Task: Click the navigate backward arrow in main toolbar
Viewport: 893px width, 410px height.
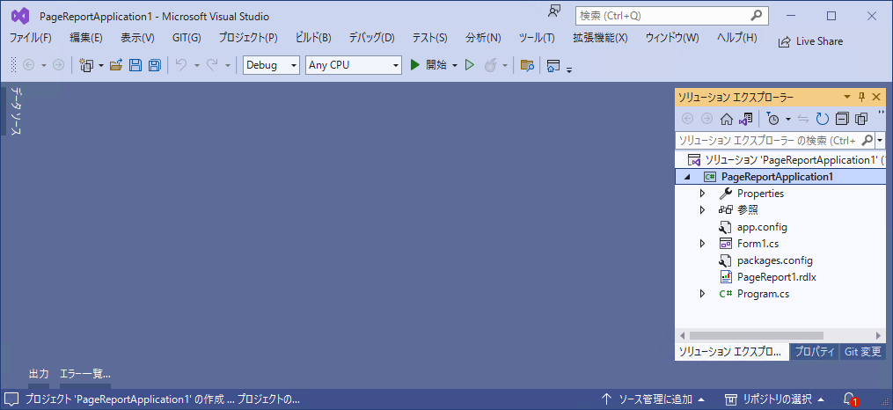Action: pos(28,65)
